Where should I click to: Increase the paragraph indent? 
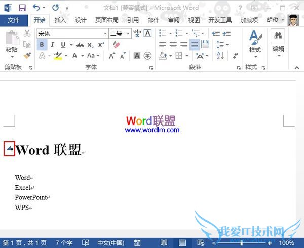tap(226, 33)
